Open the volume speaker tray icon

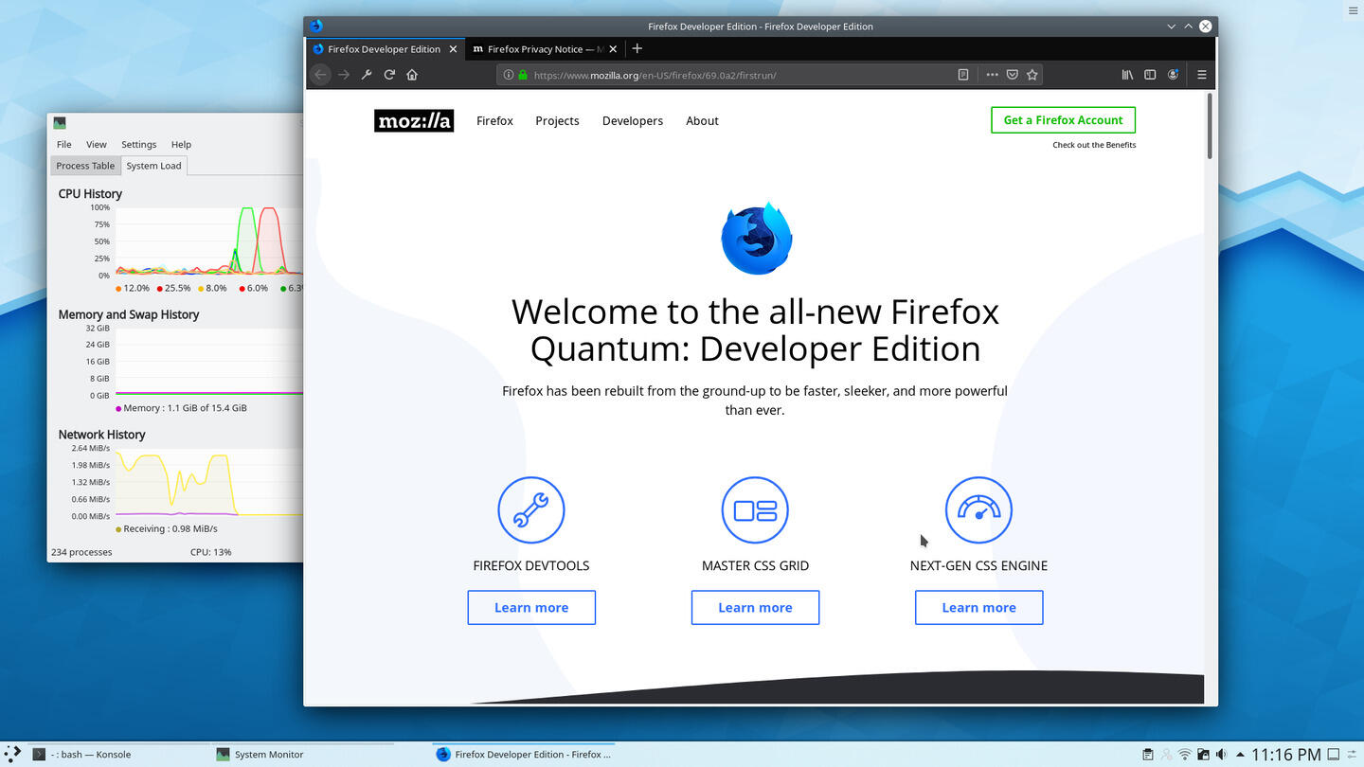pyautogui.click(x=1221, y=755)
